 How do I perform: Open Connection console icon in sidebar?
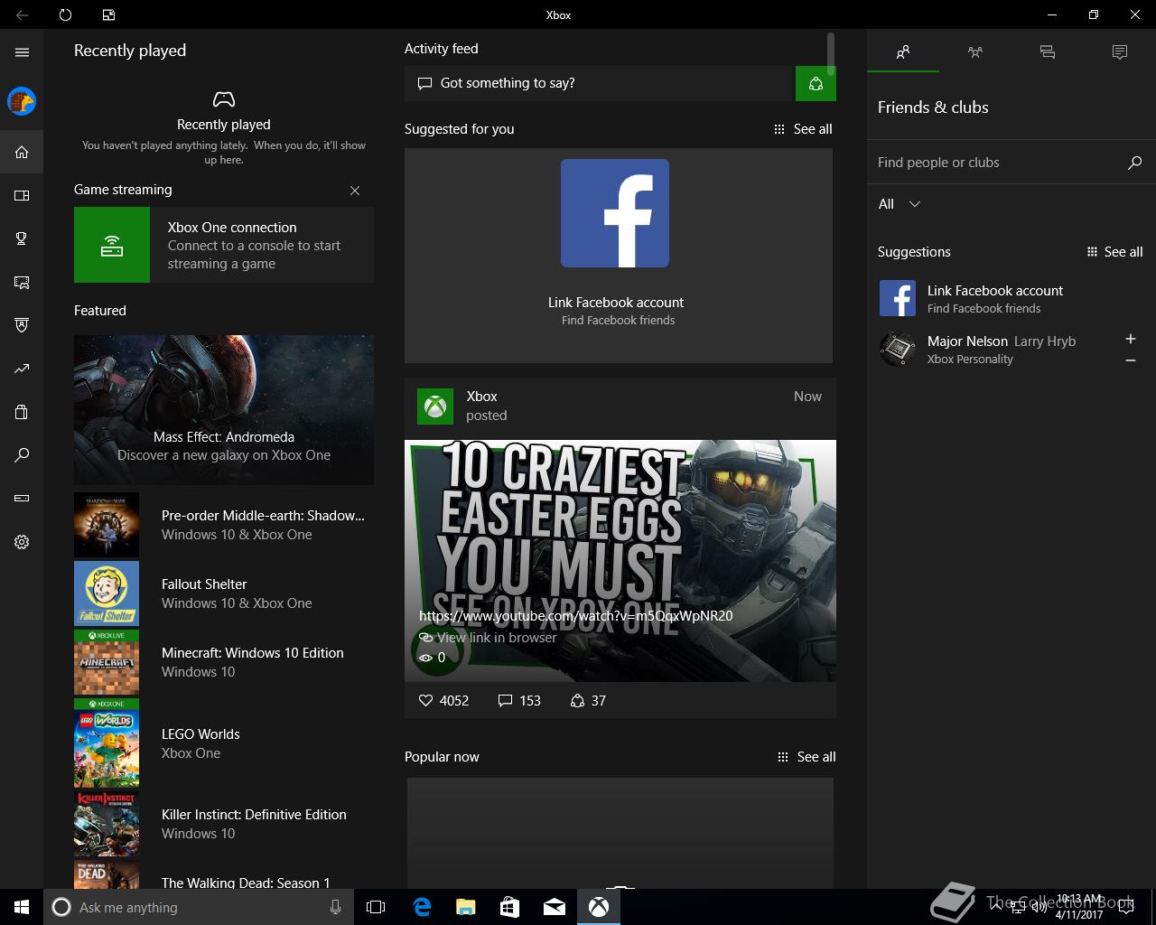22,498
